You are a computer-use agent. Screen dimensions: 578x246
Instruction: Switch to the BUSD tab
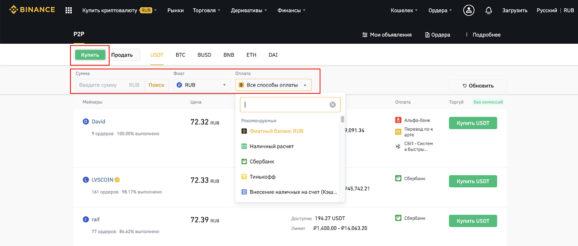click(x=205, y=55)
